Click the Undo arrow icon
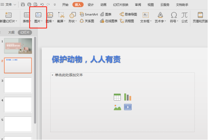The height and width of the screenshot is (140, 208). click(42, 5)
